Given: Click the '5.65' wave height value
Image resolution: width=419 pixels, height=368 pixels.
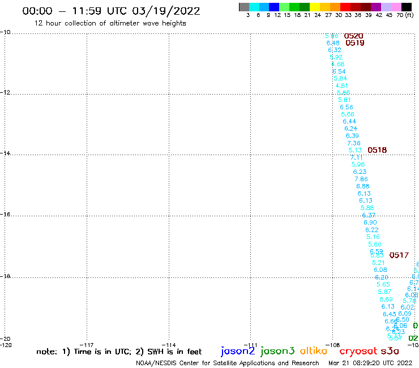Looking at the screenshot, I should [383, 284].
